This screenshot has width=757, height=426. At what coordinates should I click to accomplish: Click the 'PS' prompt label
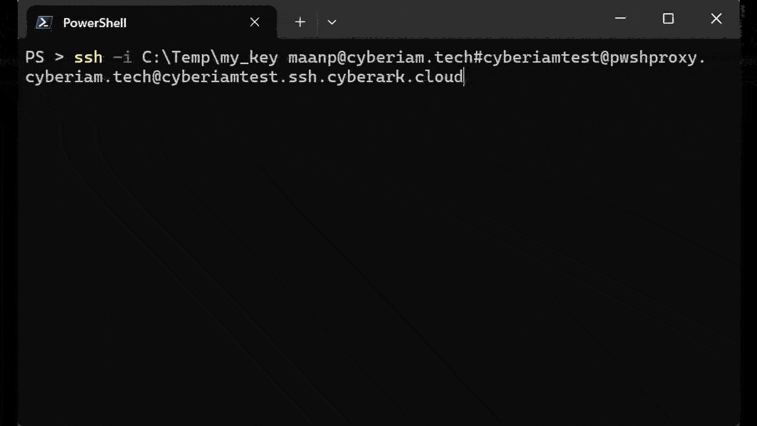pos(35,58)
